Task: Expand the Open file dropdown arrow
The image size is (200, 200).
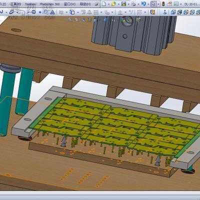Action: pos(118,4)
